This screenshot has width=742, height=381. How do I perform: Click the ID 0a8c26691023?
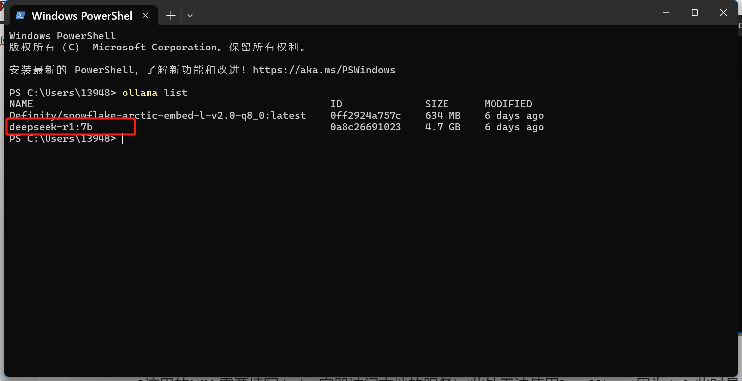(366, 127)
